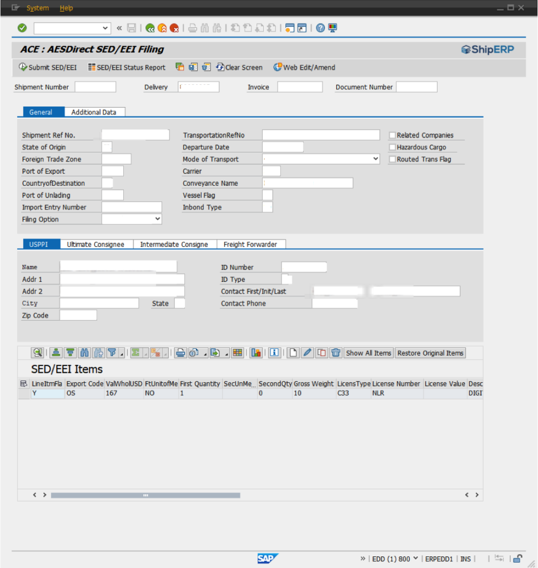Switch to the Ultimate Consignee tab
The width and height of the screenshot is (538, 568).
(95, 244)
